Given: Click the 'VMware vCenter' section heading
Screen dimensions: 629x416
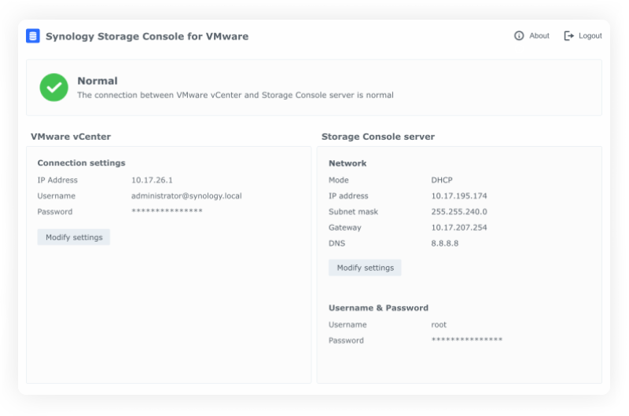Looking at the screenshot, I should 71,137.
